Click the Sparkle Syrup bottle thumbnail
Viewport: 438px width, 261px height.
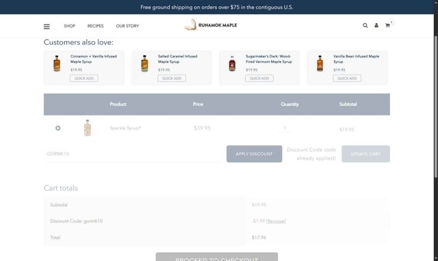(88, 128)
